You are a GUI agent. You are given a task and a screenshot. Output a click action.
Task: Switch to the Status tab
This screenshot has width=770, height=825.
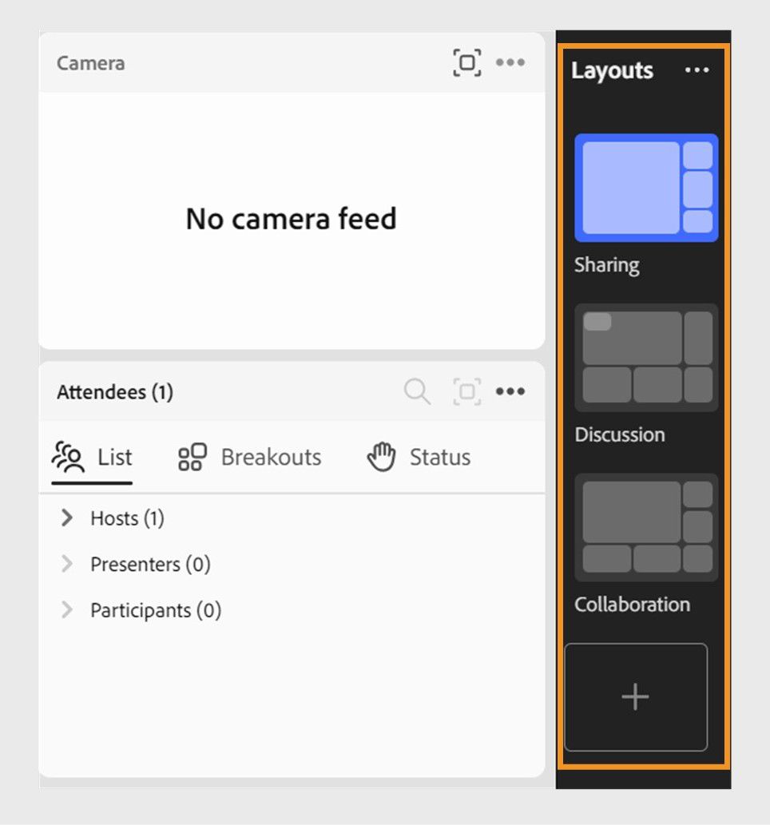439,457
